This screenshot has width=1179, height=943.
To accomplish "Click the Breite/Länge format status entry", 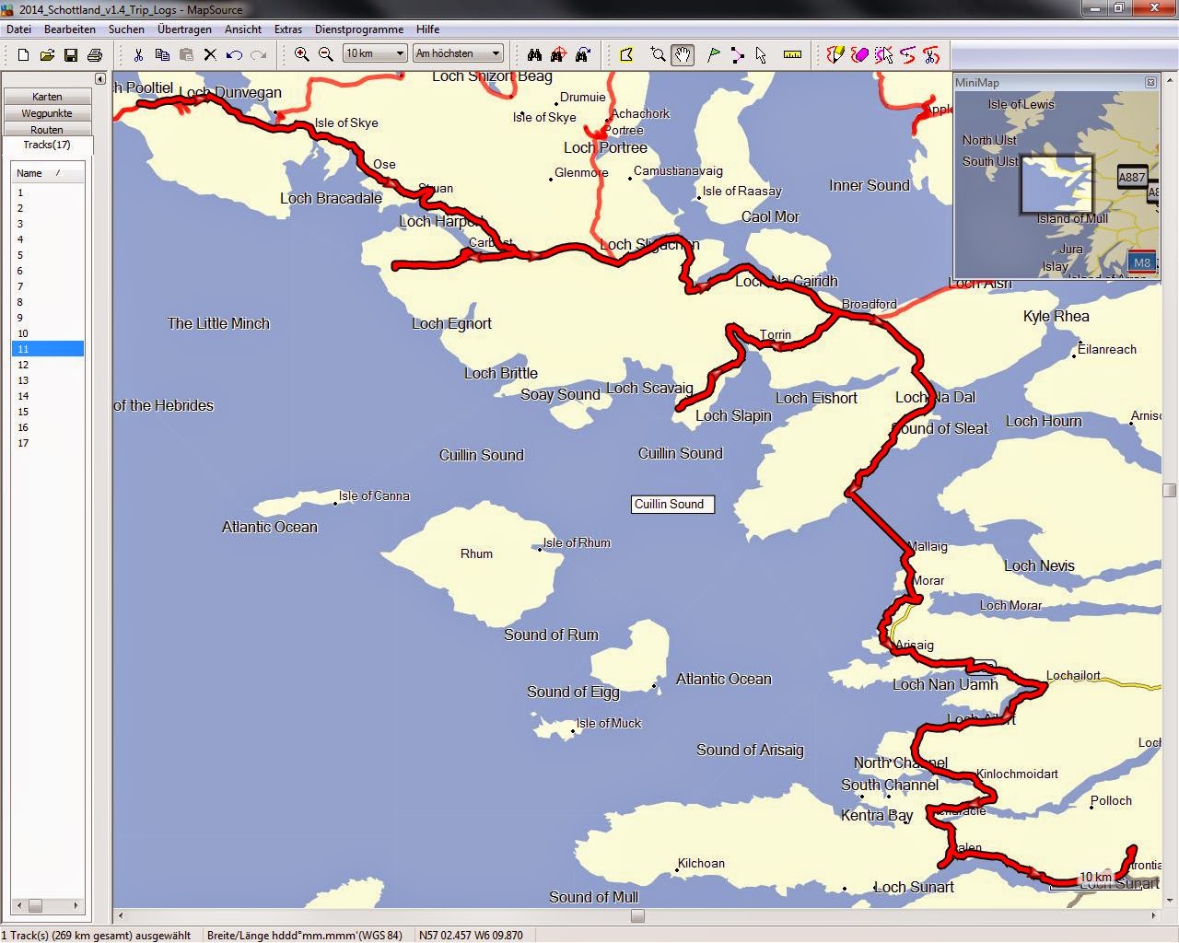I will pyautogui.click(x=305, y=935).
